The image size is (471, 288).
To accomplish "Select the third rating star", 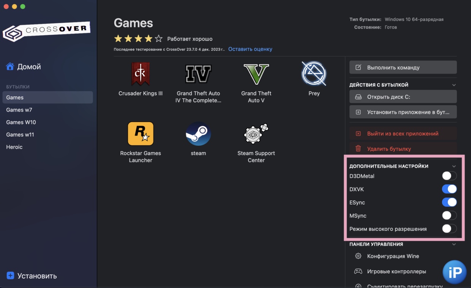I will click(x=139, y=39).
